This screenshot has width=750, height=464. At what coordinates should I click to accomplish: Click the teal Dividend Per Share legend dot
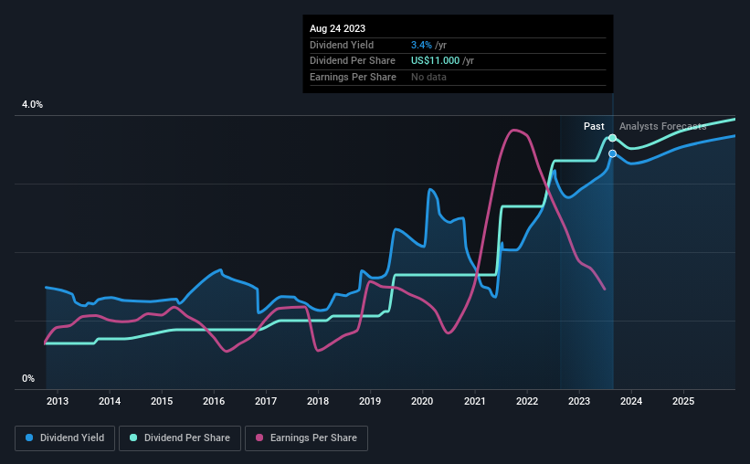[133, 438]
